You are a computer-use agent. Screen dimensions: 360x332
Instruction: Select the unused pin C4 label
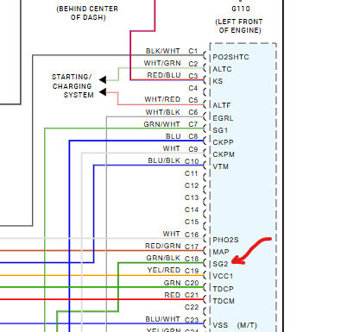click(x=193, y=88)
